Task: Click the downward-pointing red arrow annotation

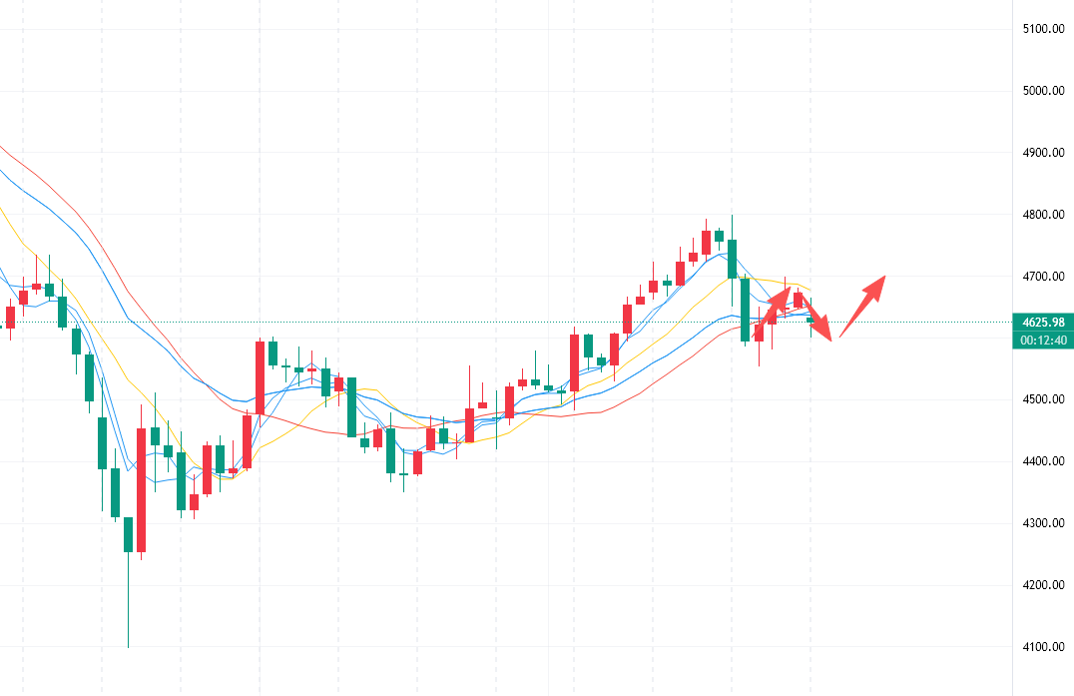Action: (817, 320)
